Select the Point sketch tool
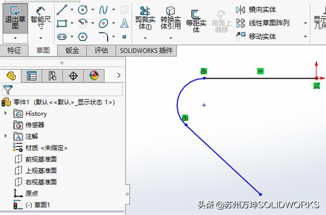326x215 pixels. (124, 37)
